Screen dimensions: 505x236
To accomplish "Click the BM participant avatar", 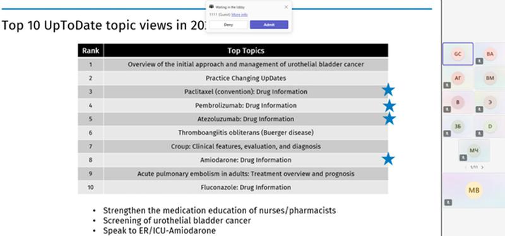I will [490, 78].
